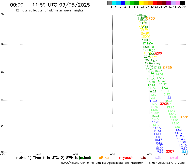Click blue wave height value 11.62
The image size is (188, 165).
167,97
